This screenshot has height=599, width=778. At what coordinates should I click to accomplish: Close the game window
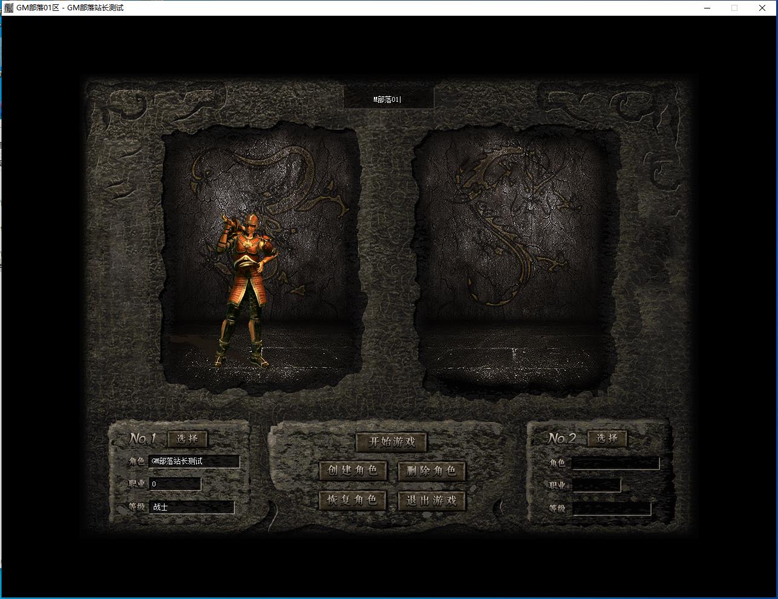762,8
